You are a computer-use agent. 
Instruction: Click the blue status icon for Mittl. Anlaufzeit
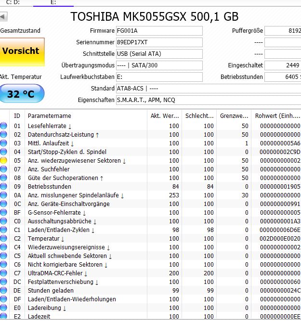3,143
